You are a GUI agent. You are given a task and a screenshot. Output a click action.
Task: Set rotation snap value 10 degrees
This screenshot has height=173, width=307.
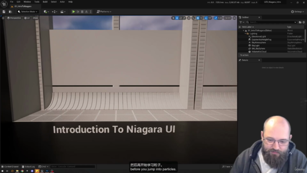coord(210,18)
